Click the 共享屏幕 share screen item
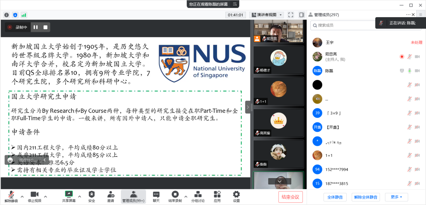This screenshot has width=426, height=205. (69, 196)
